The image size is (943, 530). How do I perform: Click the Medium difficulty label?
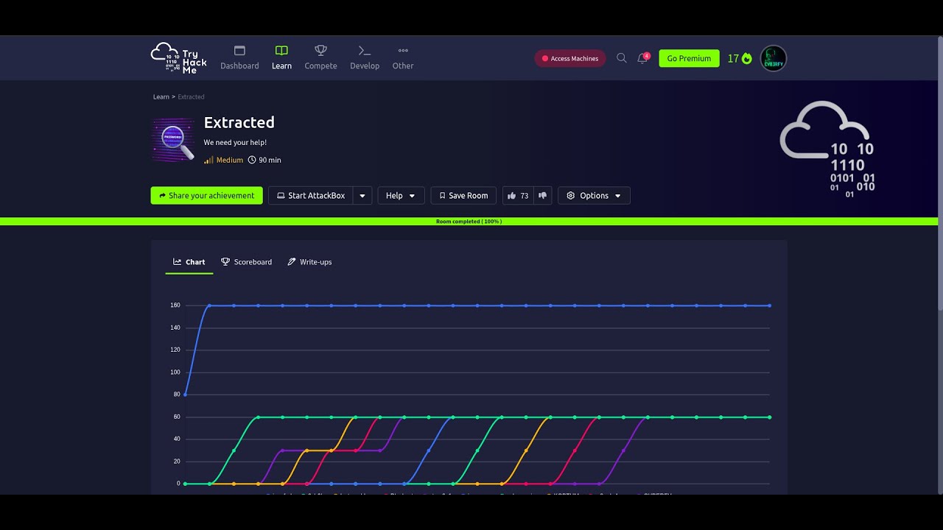223,160
